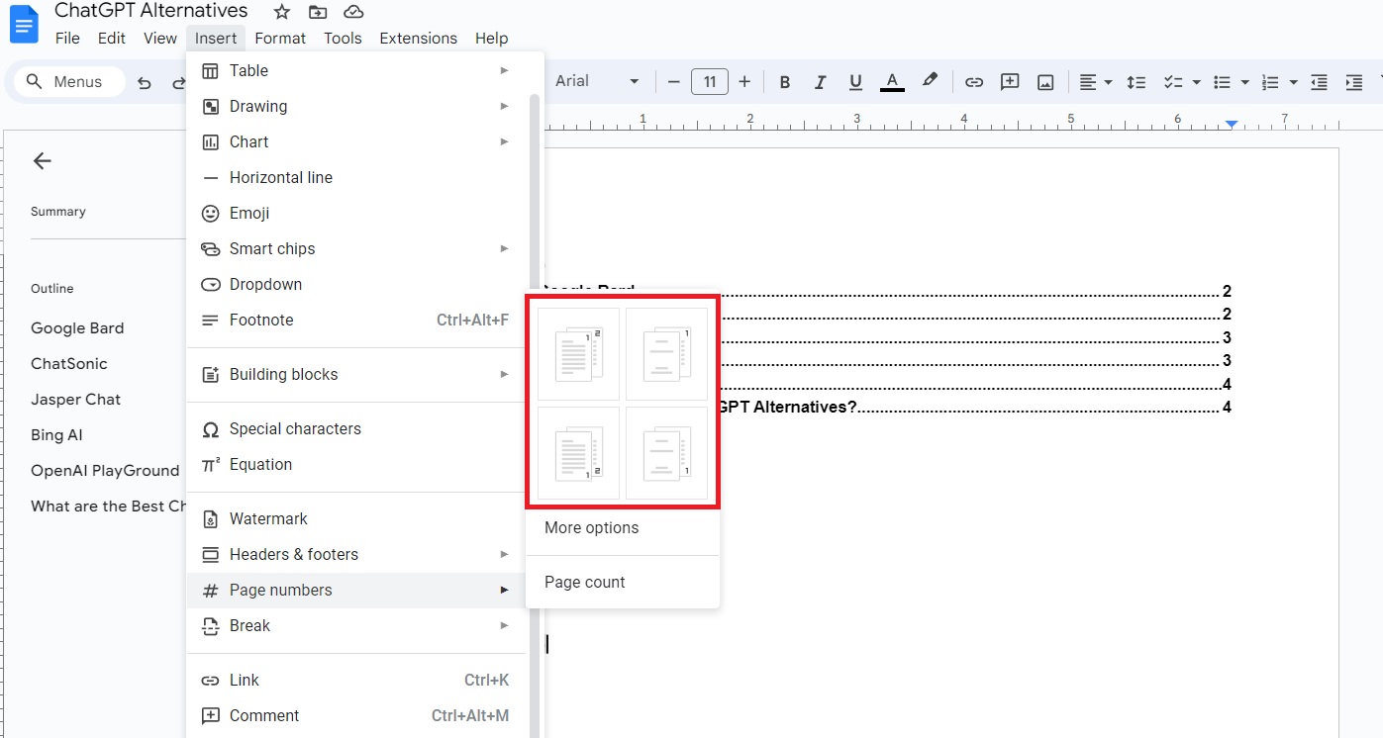Check the cloud save status icon
Viewport: 1383px width, 738px height.
(x=353, y=12)
